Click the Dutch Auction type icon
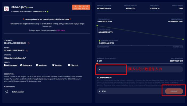The width and height of the screenshot is (187, 106). click(x=7, y=92)
